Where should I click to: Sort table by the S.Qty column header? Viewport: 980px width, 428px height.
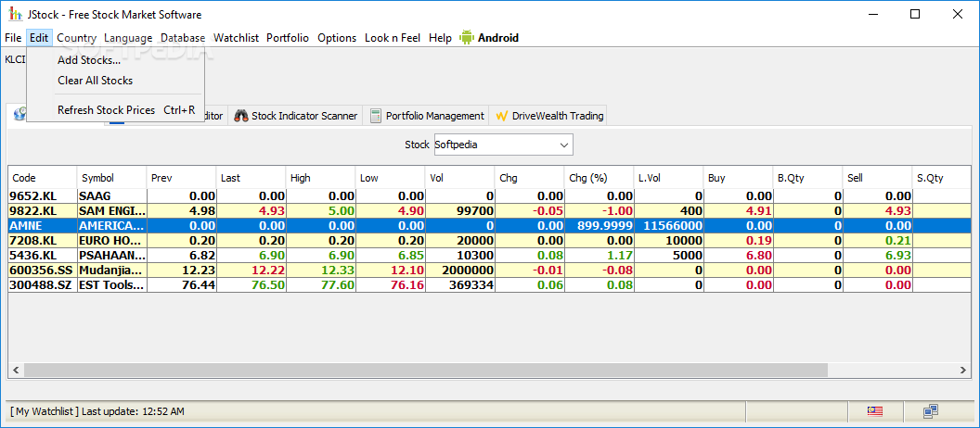[942, 178]
